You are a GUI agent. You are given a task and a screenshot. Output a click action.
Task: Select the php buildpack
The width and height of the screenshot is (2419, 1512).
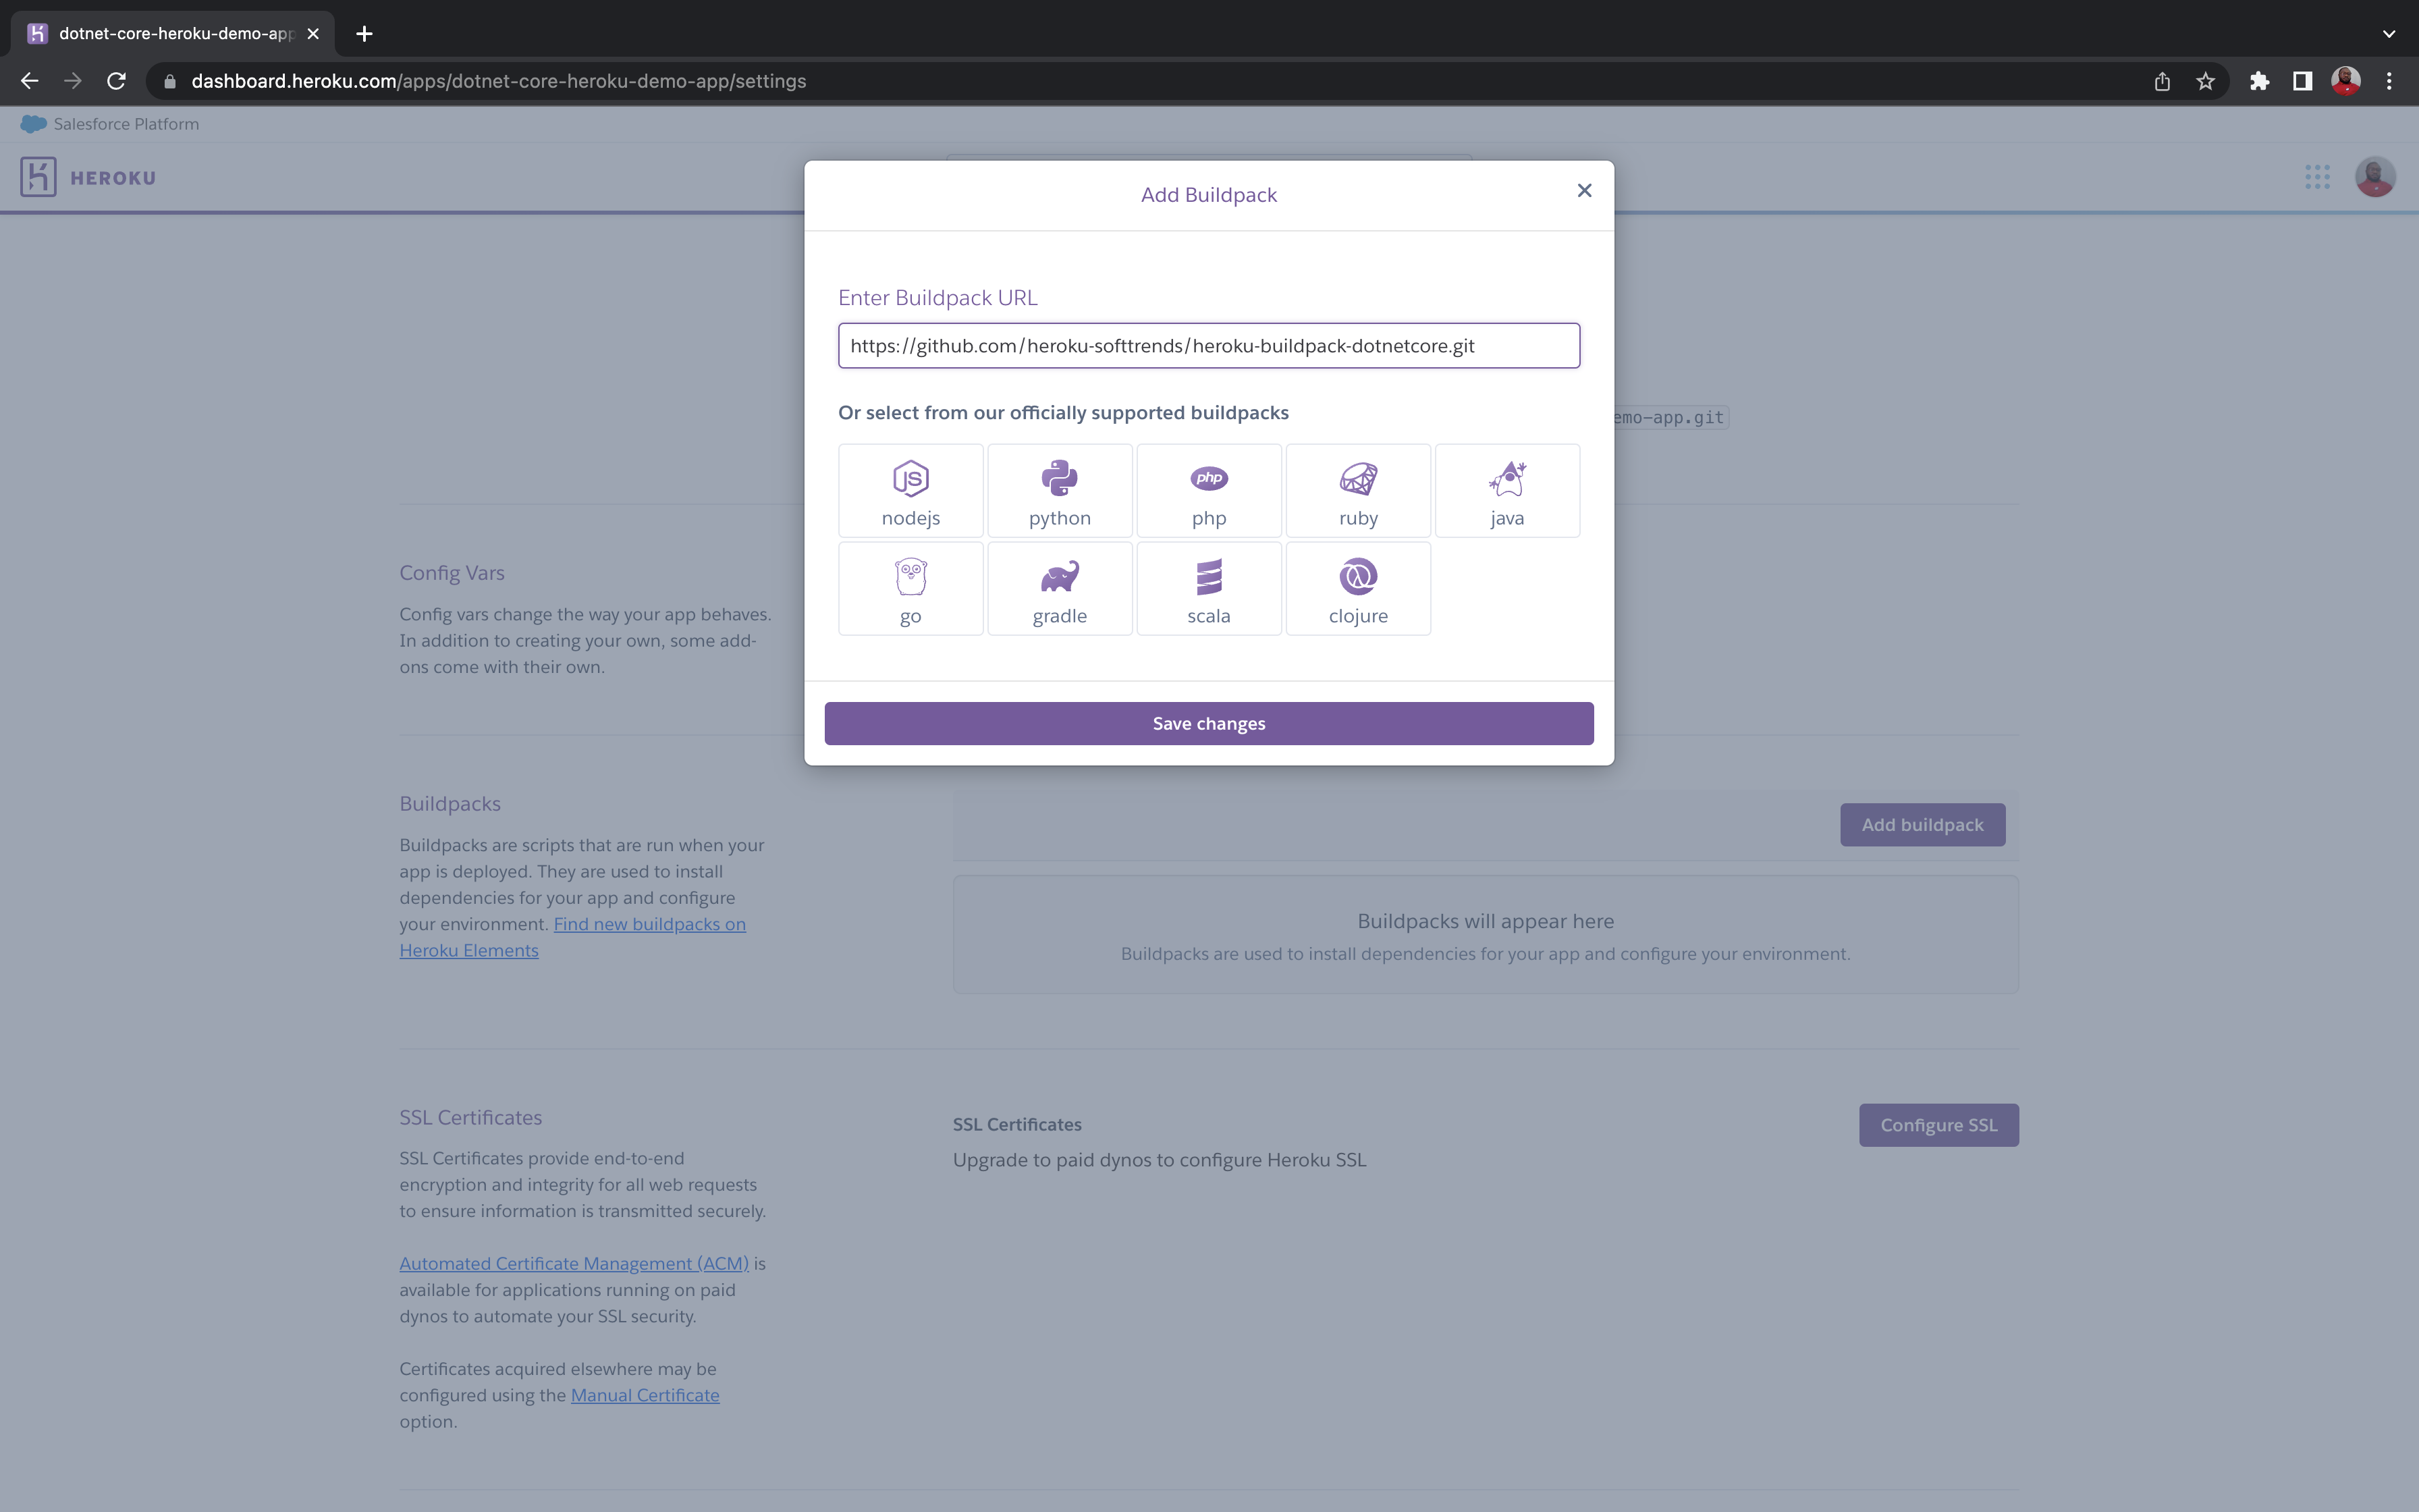(x=1209, y=490)
